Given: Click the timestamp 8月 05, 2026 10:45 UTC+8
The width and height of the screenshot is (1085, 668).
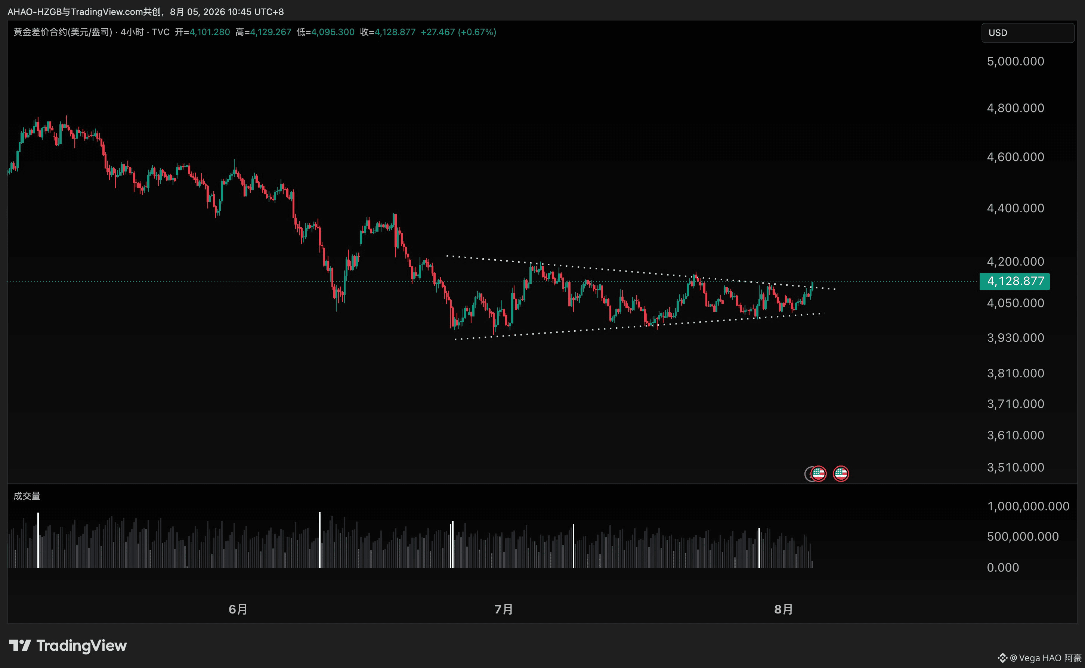Looking at the screenshot, I should [x=227, y=12].
